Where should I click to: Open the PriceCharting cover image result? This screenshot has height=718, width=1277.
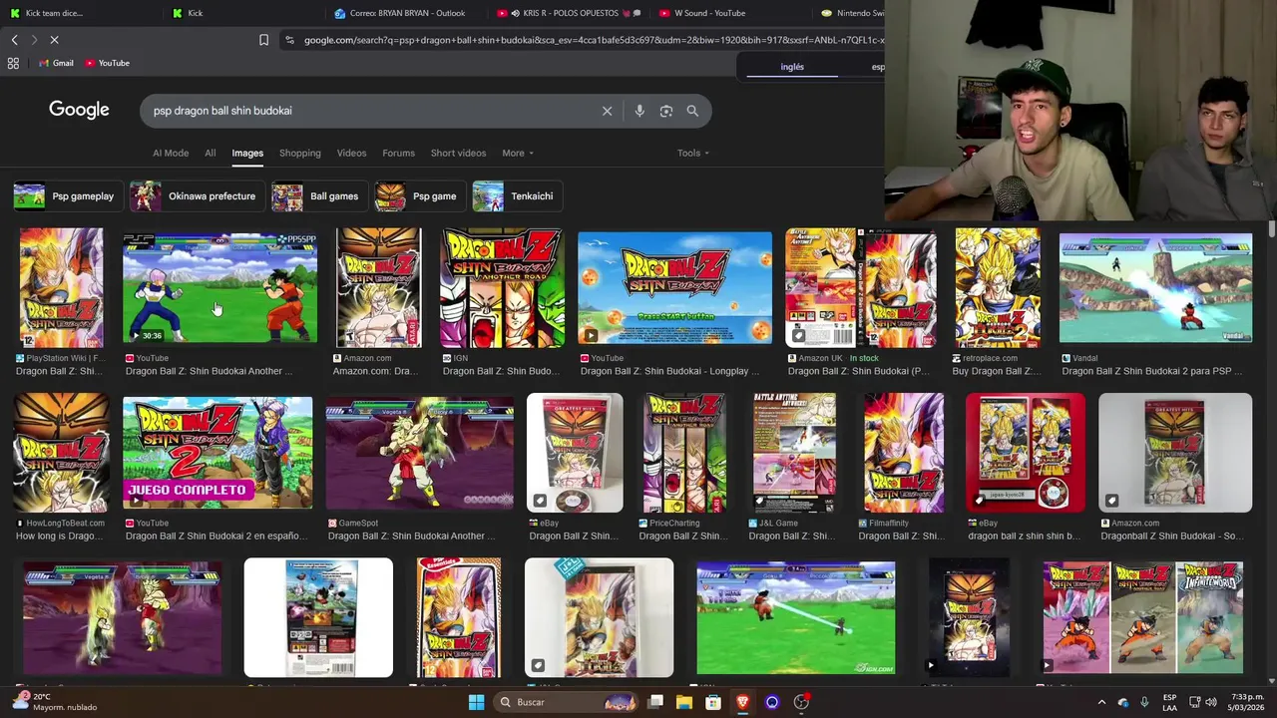click(684, 452)
